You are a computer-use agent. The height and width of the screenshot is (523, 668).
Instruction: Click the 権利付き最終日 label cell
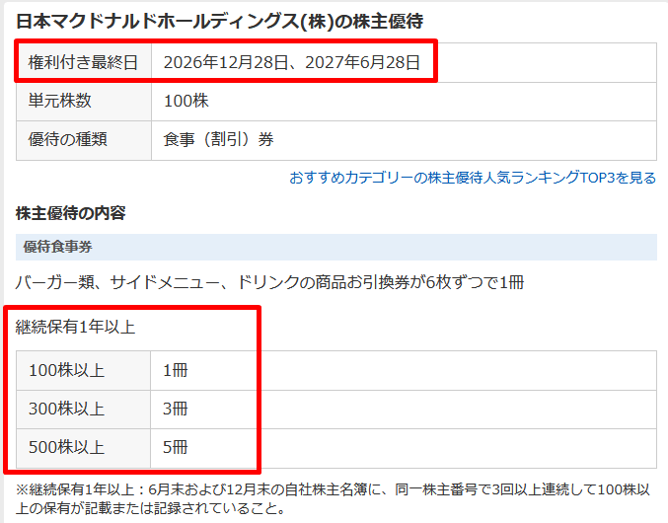click(x=84, y=62)
